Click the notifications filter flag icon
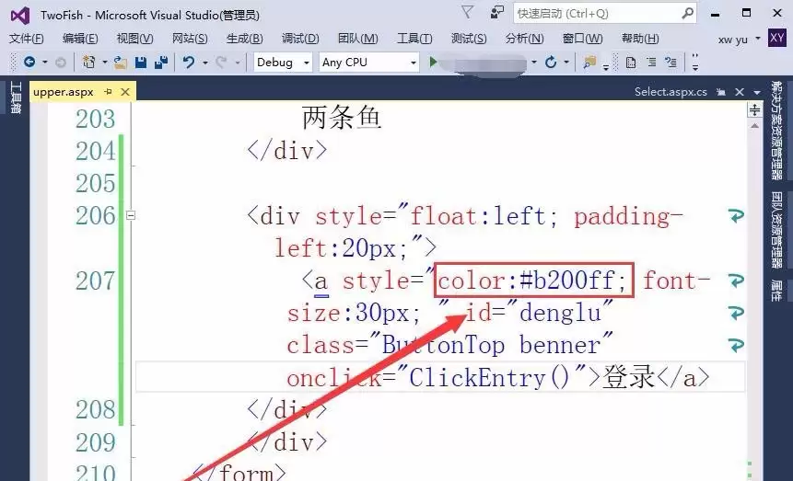Viewport: 793px width, 481px height. pos(468,12)
